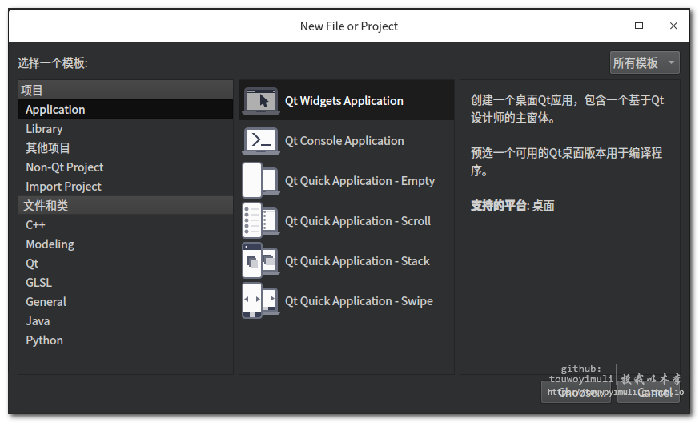Click the Qt Quick Application - Stack icon
Image resolution: width=699 pixels, height=423 pixels.
coord(261,261)
